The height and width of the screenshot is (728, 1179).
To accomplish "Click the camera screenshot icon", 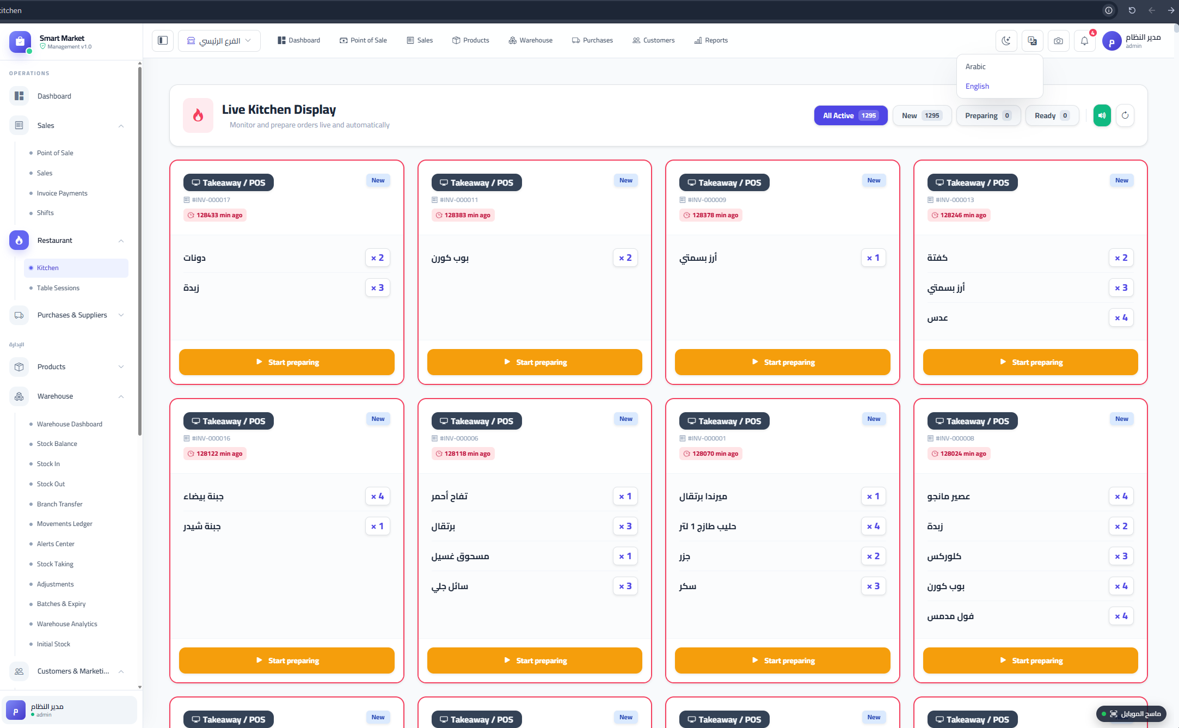I will pos(1058,41).
